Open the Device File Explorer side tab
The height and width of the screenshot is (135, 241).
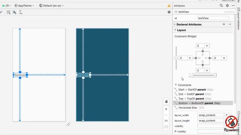pos(239,123)
